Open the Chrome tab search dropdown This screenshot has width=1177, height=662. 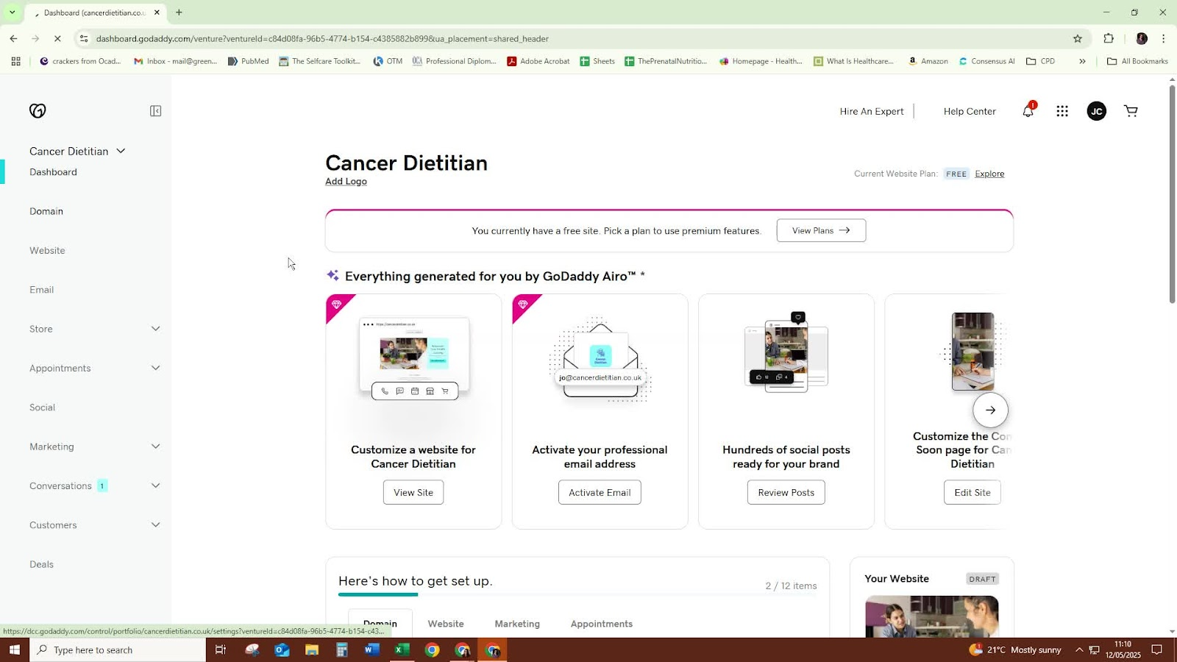click(12, 13)
